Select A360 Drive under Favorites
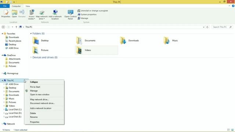This screenshot has width=235, height=132. pyautogui.click(x=14, y=48)
